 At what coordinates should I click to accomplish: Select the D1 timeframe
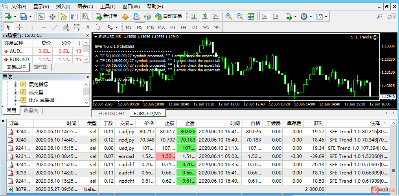pos(195,27)
